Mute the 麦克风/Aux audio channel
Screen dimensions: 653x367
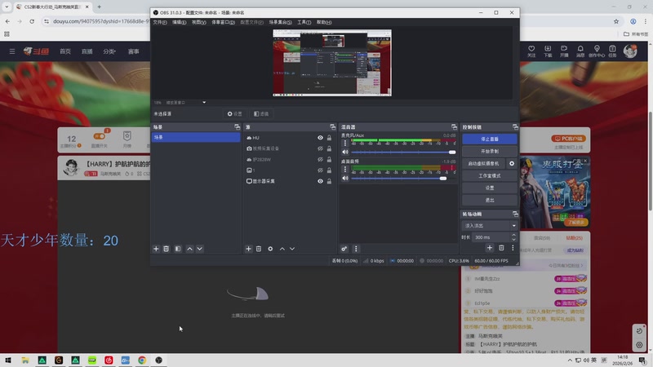(x=344, y=153)
